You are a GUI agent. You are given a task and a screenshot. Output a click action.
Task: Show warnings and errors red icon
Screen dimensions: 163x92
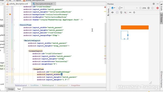(157, 8)
